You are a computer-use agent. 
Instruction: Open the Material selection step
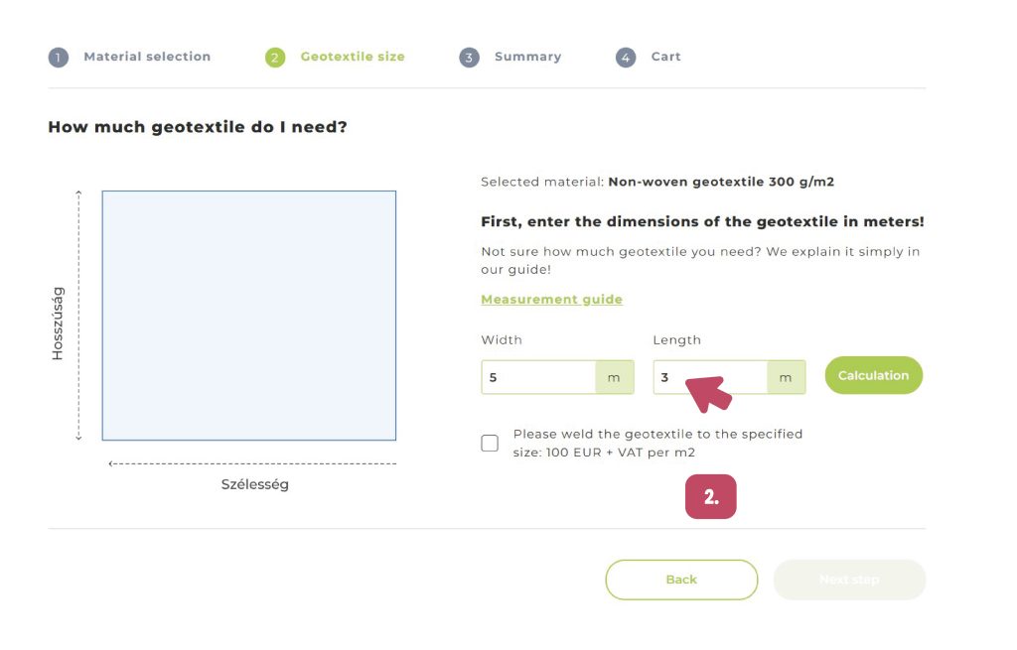coord(147,57)
